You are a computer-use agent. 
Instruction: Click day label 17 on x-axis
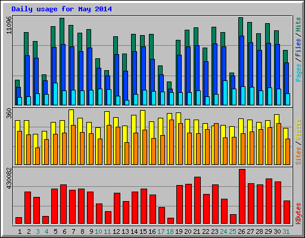click(x=161, y=231)
